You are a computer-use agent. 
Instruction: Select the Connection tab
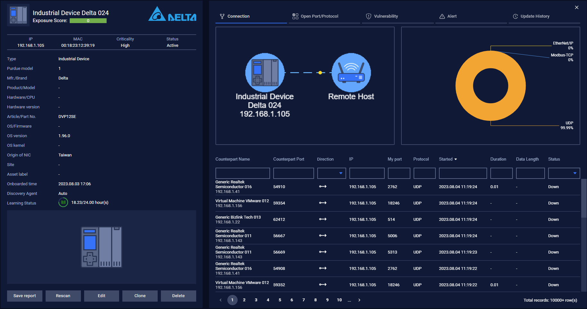[x=251, y=16]
